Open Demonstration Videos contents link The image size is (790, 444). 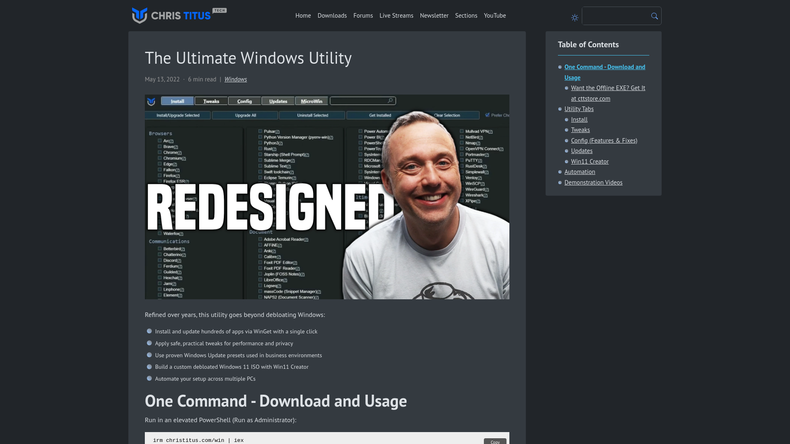coord(593,183)
